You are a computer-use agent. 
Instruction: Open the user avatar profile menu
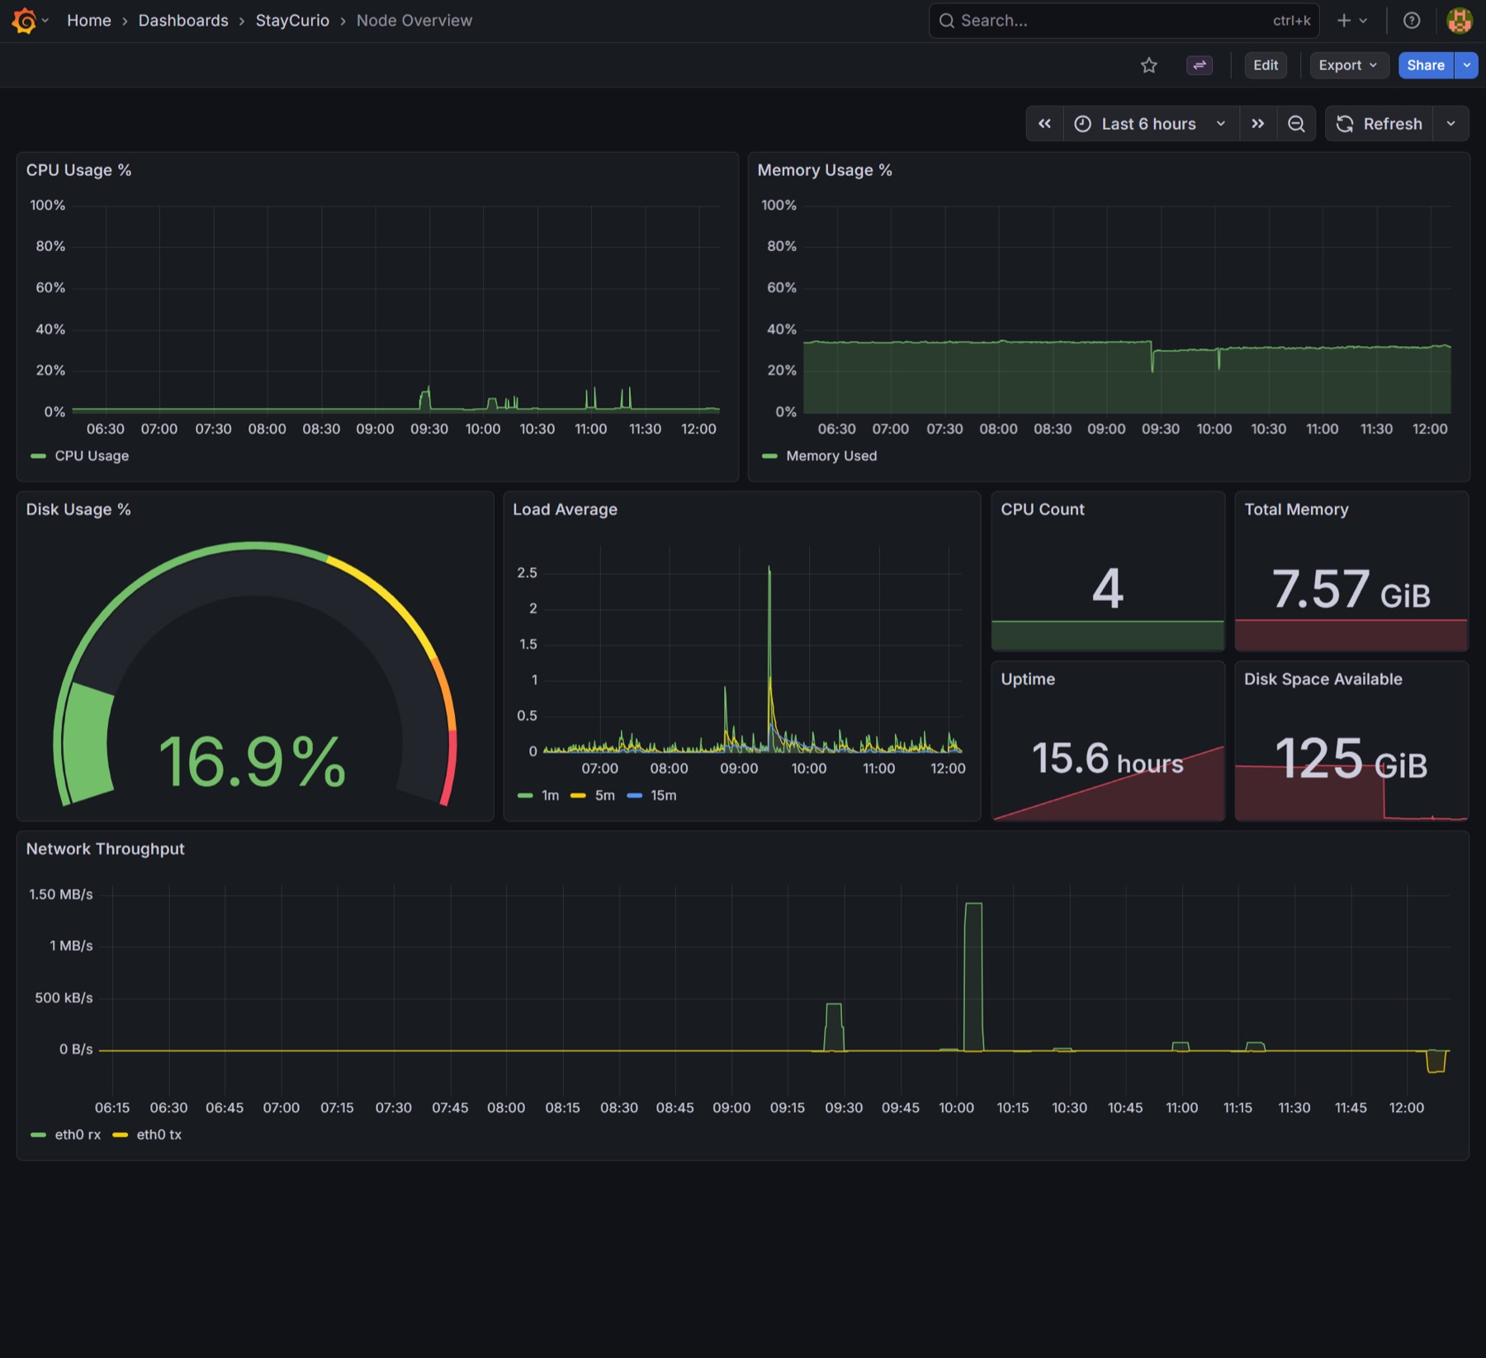point(1460,21)
